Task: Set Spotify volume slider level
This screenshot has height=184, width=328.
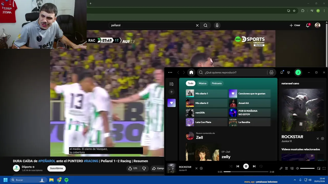Action: tap(307, 168)
